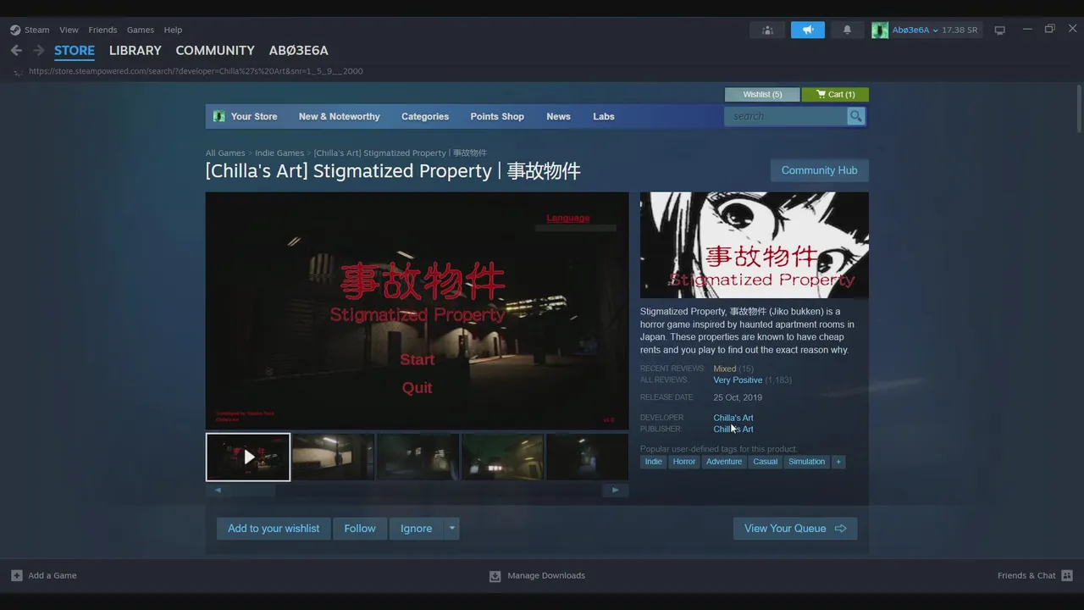Open the Help menu
The image size is (1084, 610).
pos(173,30)
